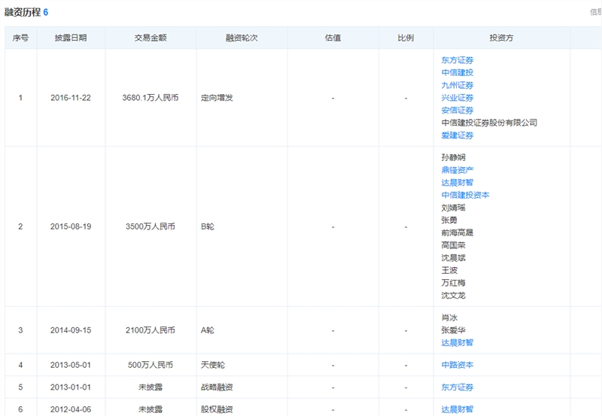Screen dimensions: 602x416
Task: Click the 投资方 column header
Action: coord(501,38)
